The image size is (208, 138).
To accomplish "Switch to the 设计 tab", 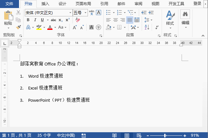I will (x=62, y=4).
